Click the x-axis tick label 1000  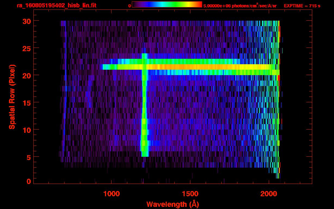[112, 193]
